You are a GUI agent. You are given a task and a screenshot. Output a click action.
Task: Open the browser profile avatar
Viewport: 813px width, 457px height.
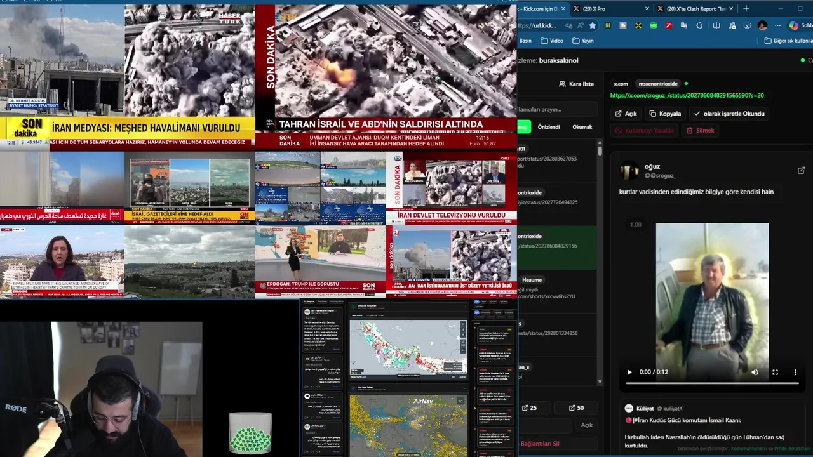pyautogui.click(x=762, y=25)
